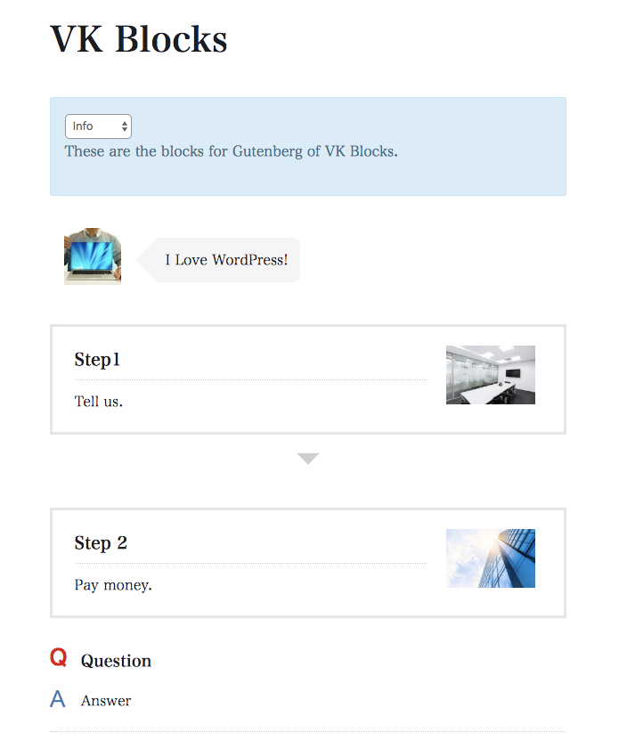The width and height of the screenshot is (627, 741).
Task: Click the VK Blocks page title
Action: 139,39
